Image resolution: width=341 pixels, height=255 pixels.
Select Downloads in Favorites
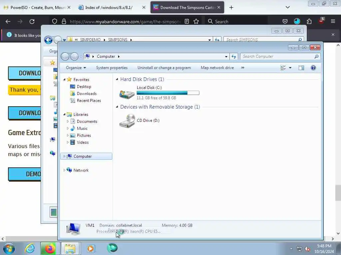point(87,93)
